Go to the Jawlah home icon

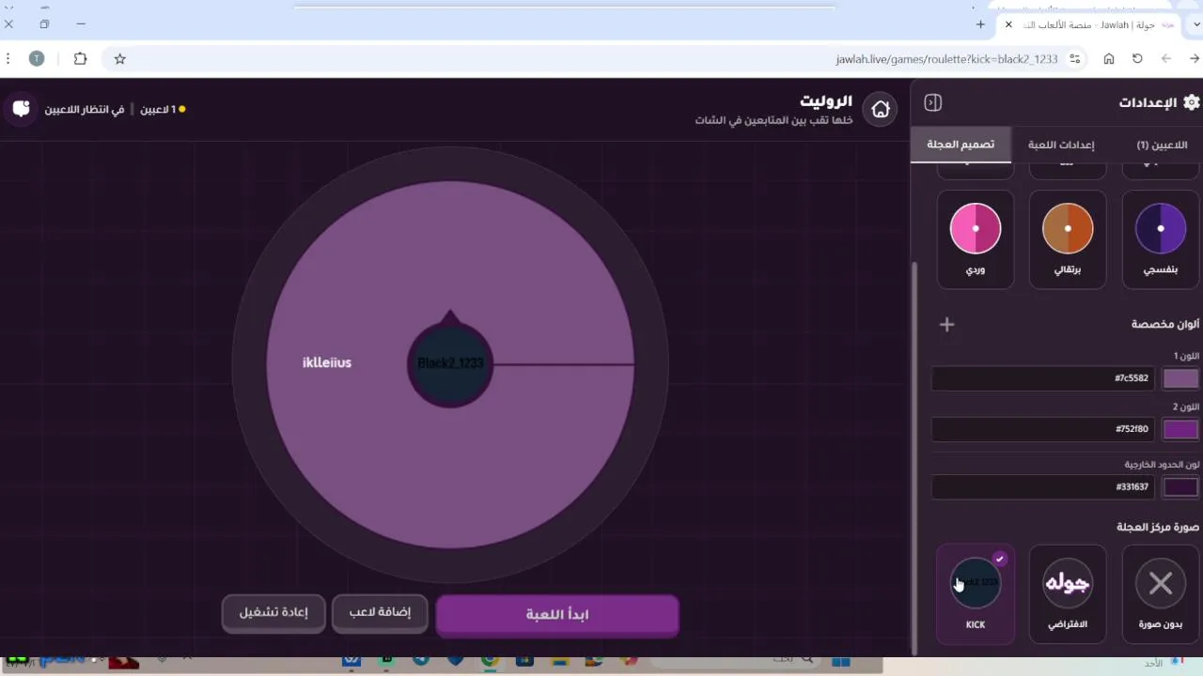pyautogui.click(x=881, y=110)
